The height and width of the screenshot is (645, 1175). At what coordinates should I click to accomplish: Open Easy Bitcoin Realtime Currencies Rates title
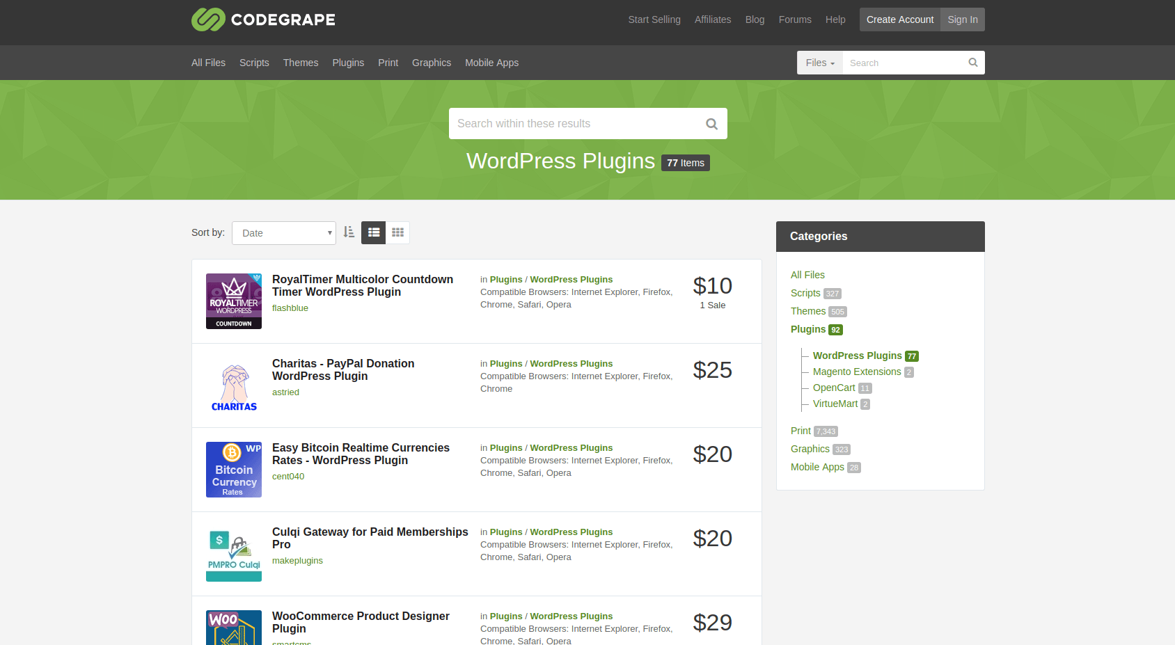tap(361, 454)
